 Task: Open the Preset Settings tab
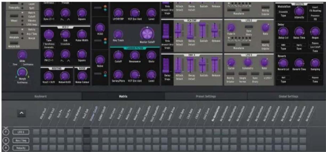click(x=206, y=96)
